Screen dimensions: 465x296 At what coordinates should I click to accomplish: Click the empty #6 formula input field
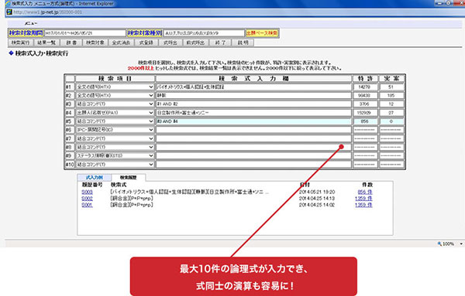point(253,130)
